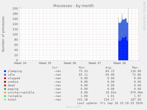
Task: Click the idle legend color swatch
Action: tap(5, 75)
